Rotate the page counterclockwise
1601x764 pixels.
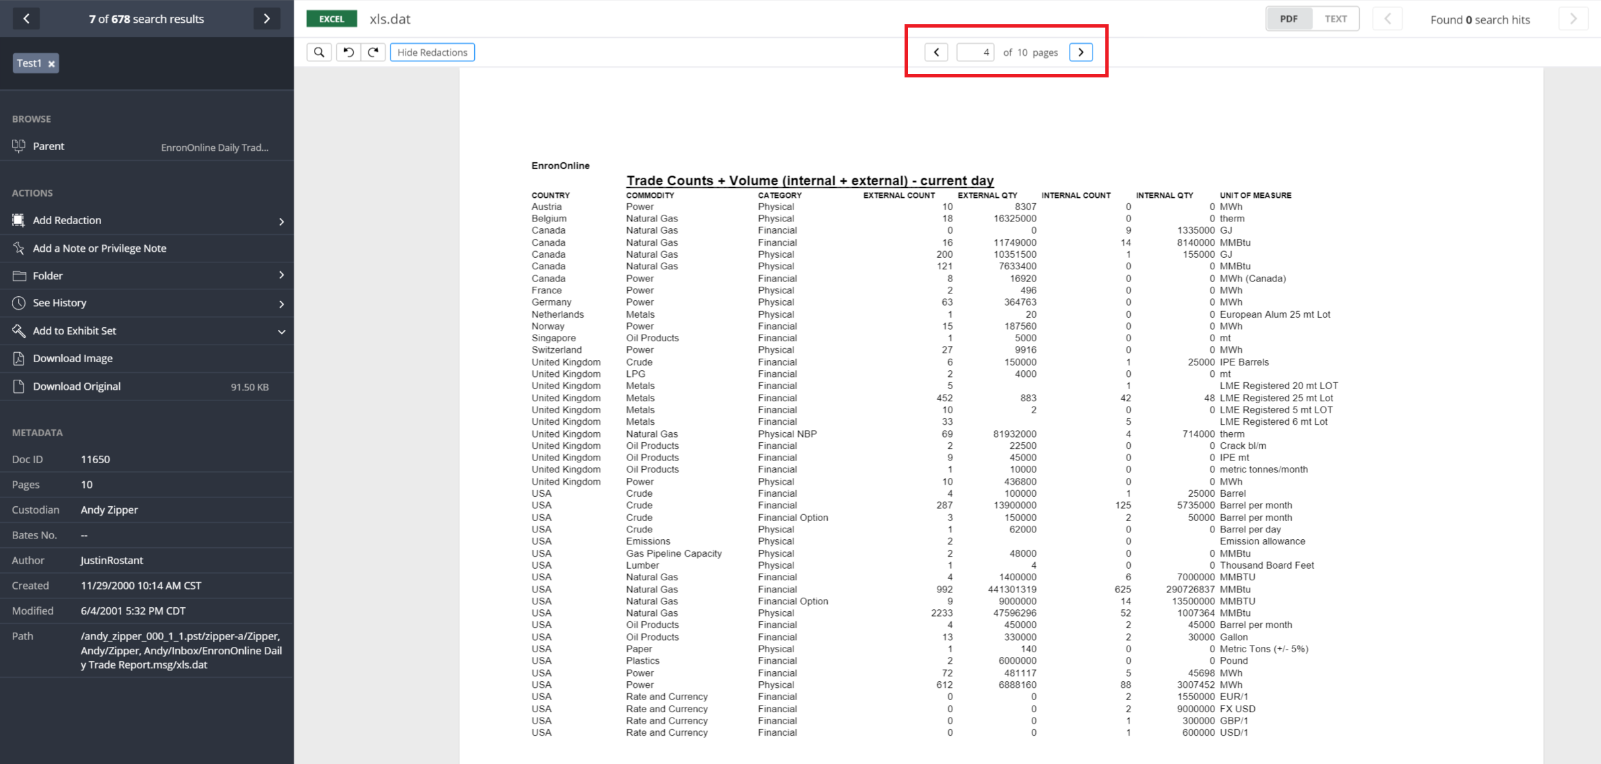click(x=348, y=53)
